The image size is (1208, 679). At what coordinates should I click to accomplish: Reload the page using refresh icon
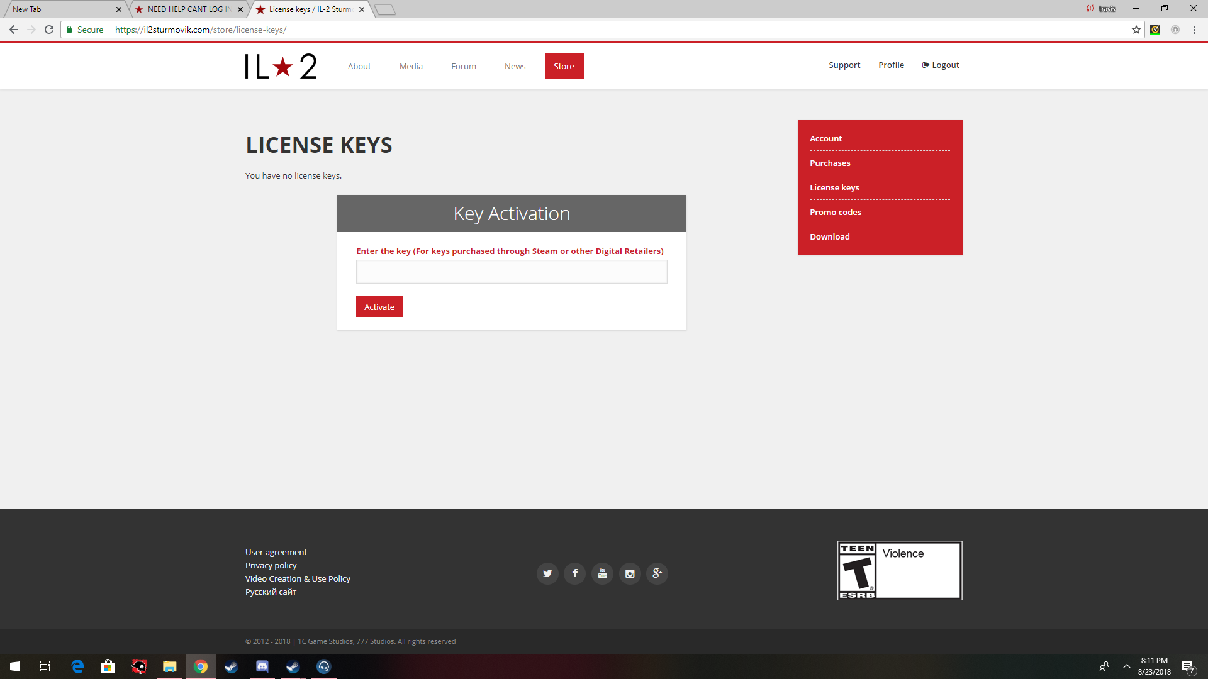coord(49,30)
